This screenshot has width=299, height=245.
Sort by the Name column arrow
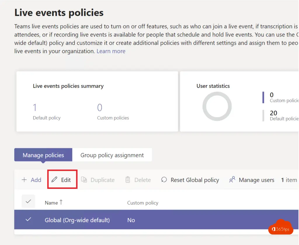click(61, 202)
